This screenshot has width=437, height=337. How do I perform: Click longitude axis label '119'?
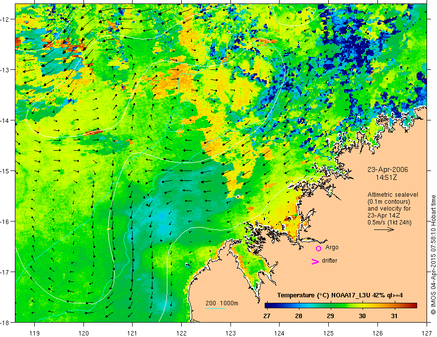pos(35,333)
